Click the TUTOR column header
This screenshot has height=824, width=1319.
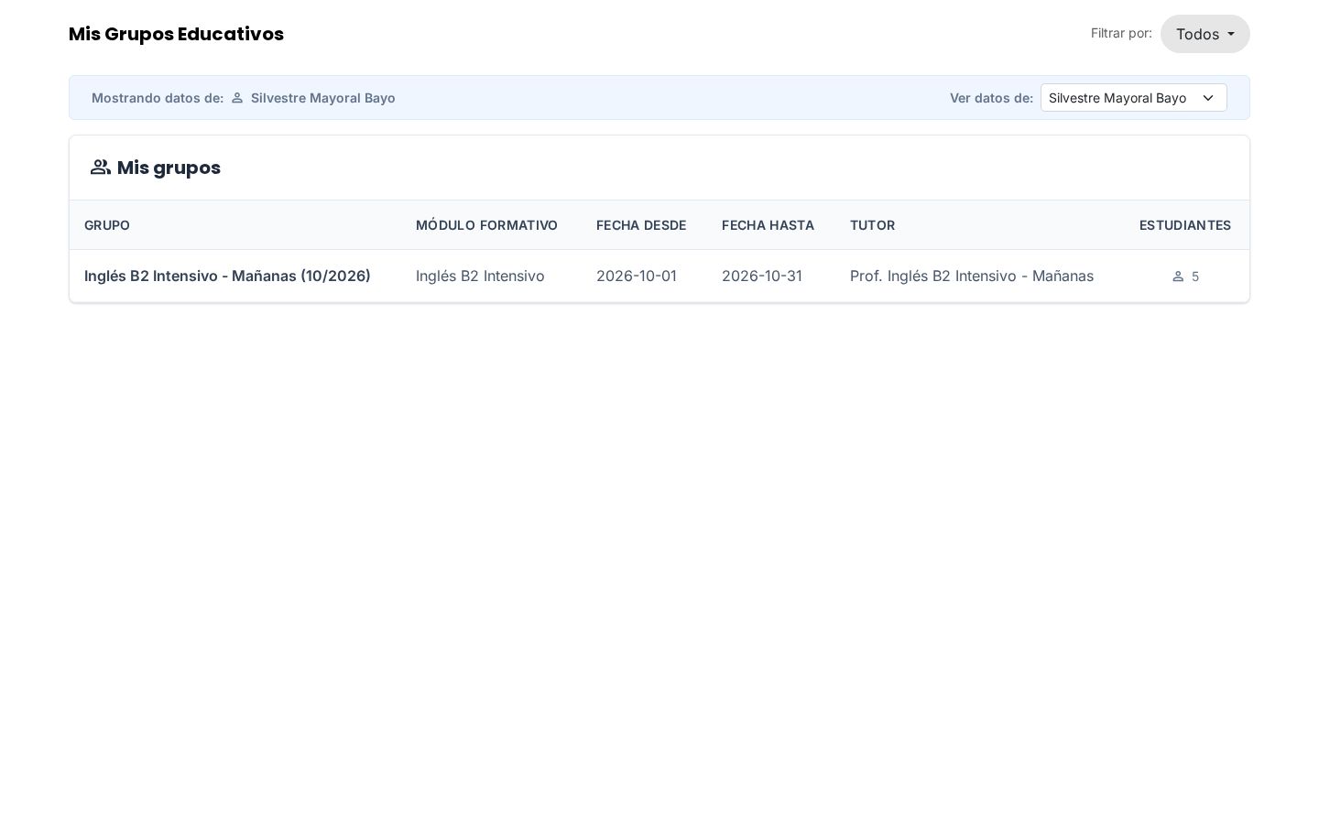click(x=873, y=225)
